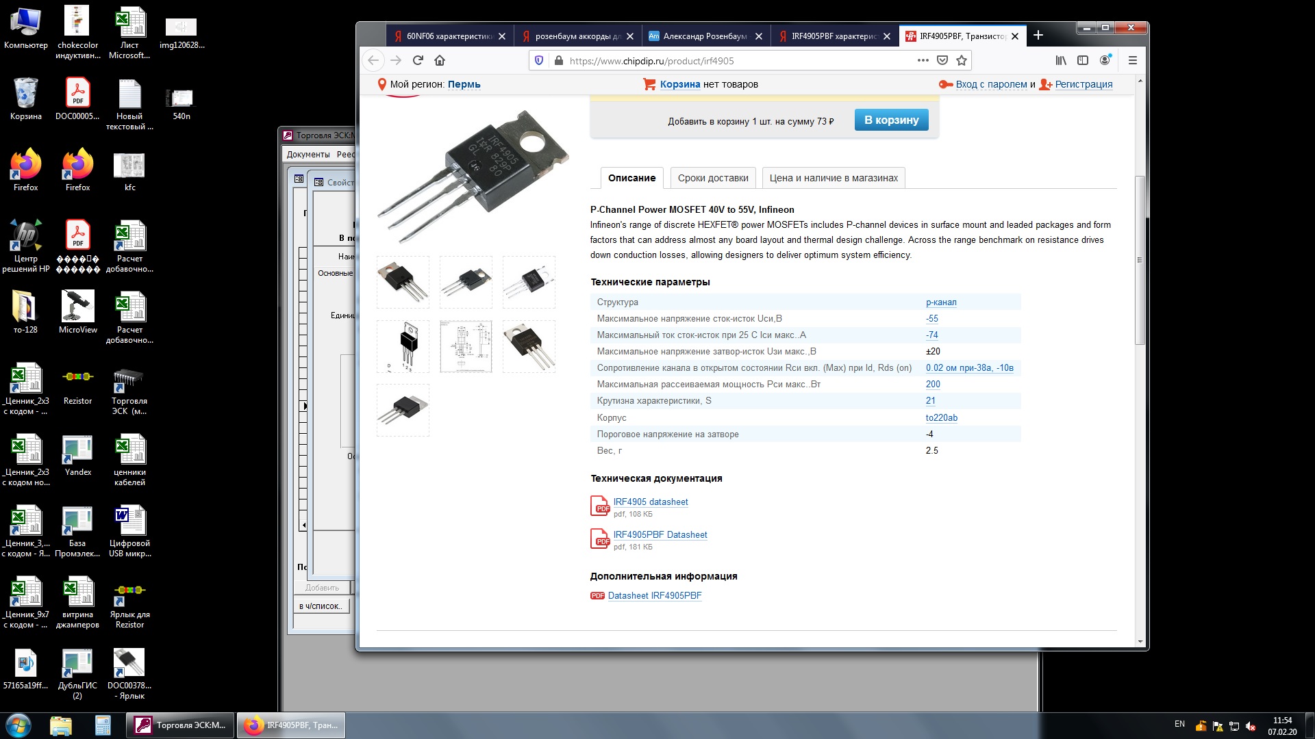Show the sidebars icon
Image resolution: width=1315 pixels, height=739 pixels.
click(x=1083, y=60)
